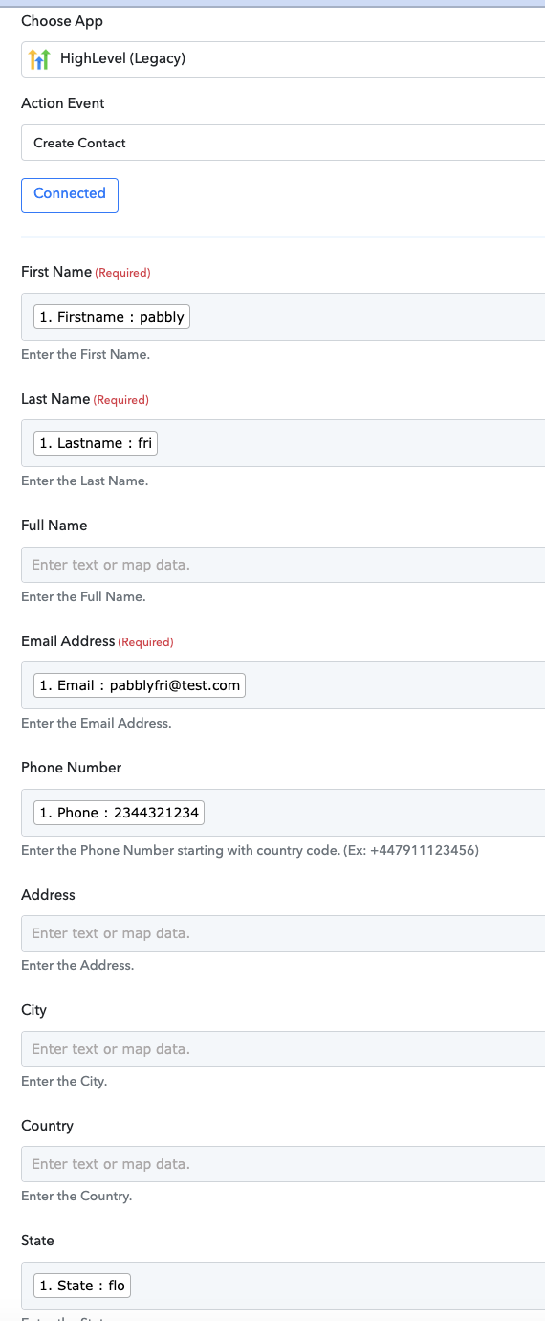Select the Firstname pabbly mapped tag
This screenshot has height=1321, width=545.
pos(112,317)
